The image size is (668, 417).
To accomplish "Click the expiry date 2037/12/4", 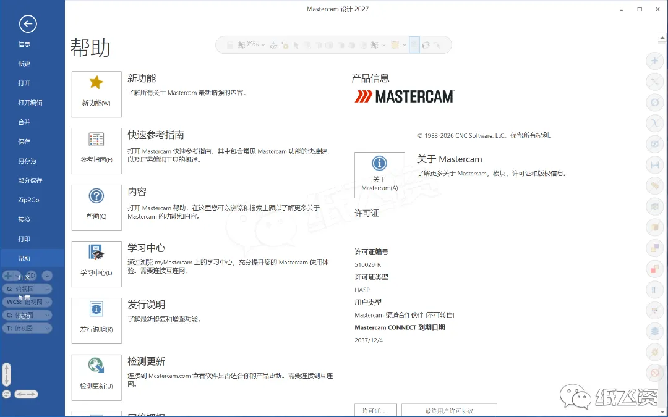I will pyautogui.click(x=369, y=340).
